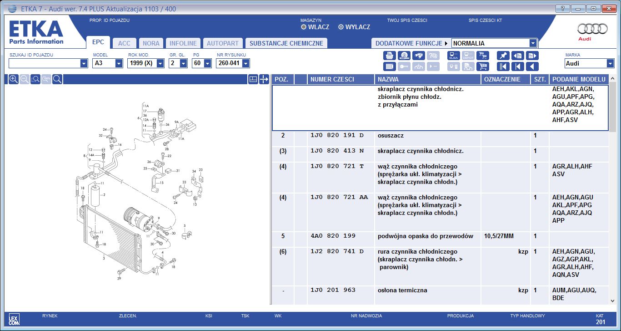621x331 pixels.
Task: Open the GR. GL. dropdown
Action: pos(183,64)
